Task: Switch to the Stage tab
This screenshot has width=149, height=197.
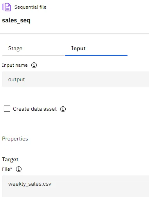Action: [x=15, y=49]
